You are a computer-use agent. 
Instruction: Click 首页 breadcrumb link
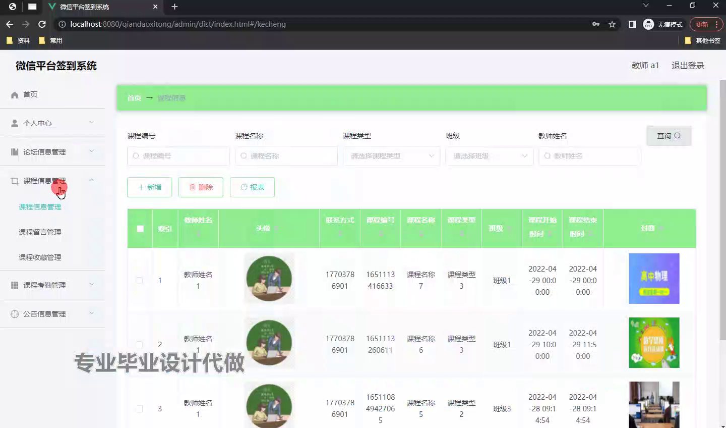coord(134,98)
